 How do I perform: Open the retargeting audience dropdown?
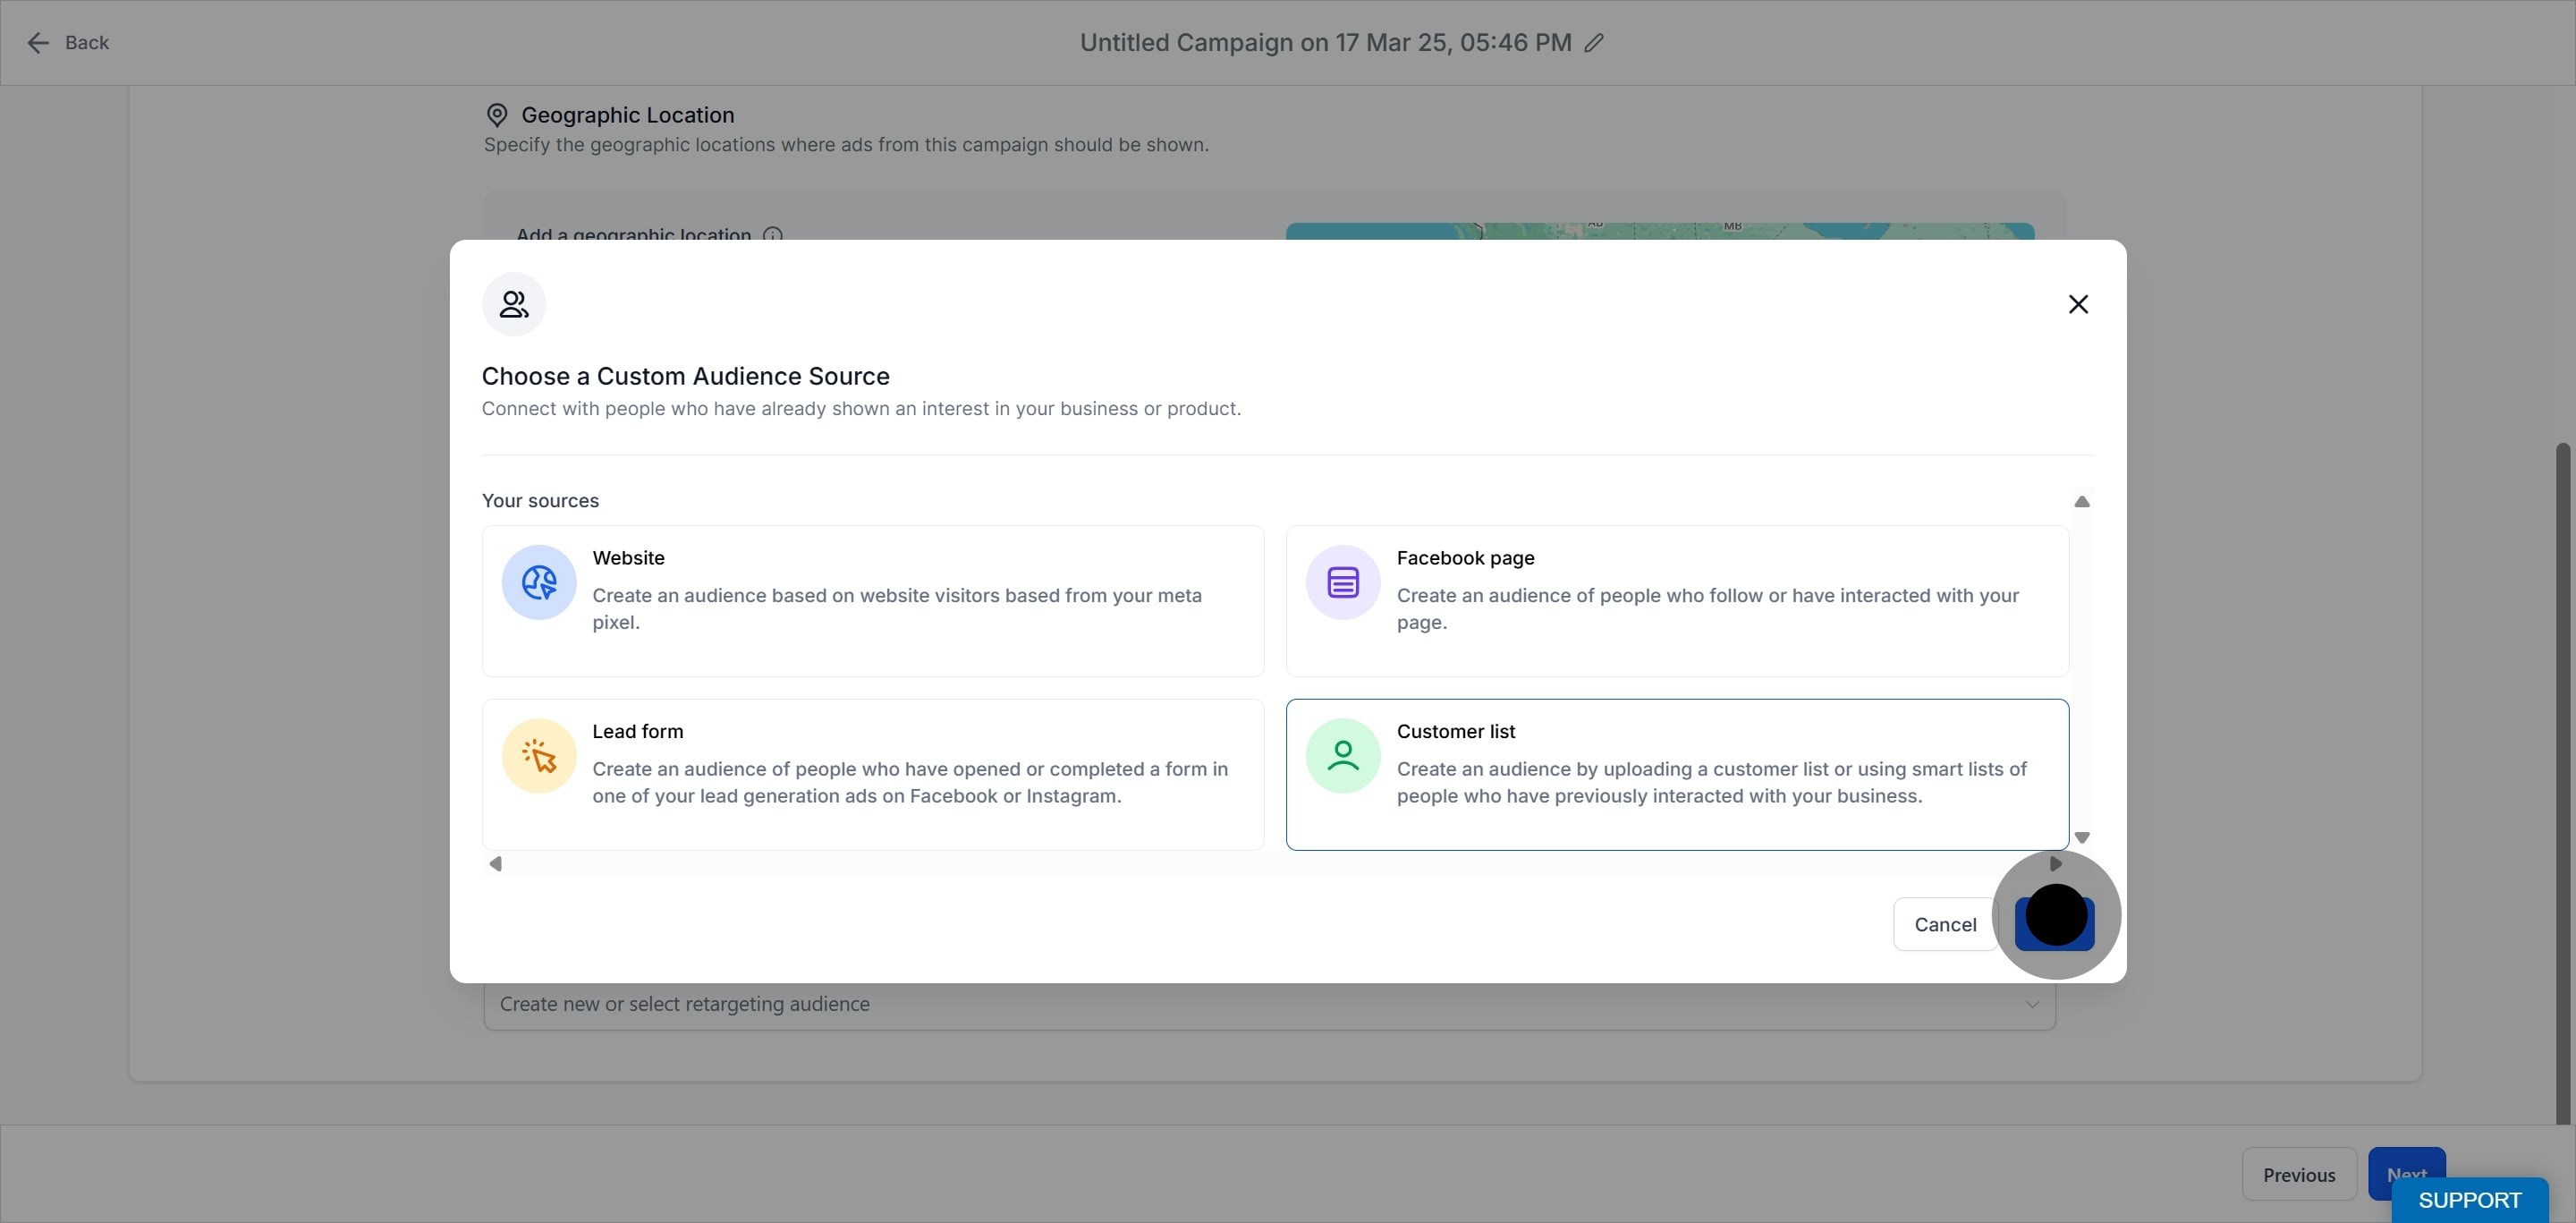click(1269, 1005)
